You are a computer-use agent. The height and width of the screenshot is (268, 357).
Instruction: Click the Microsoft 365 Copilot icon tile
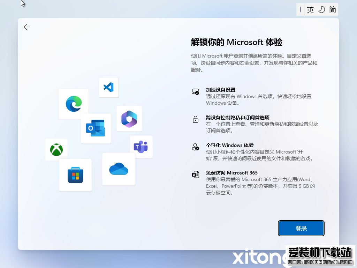129,119
